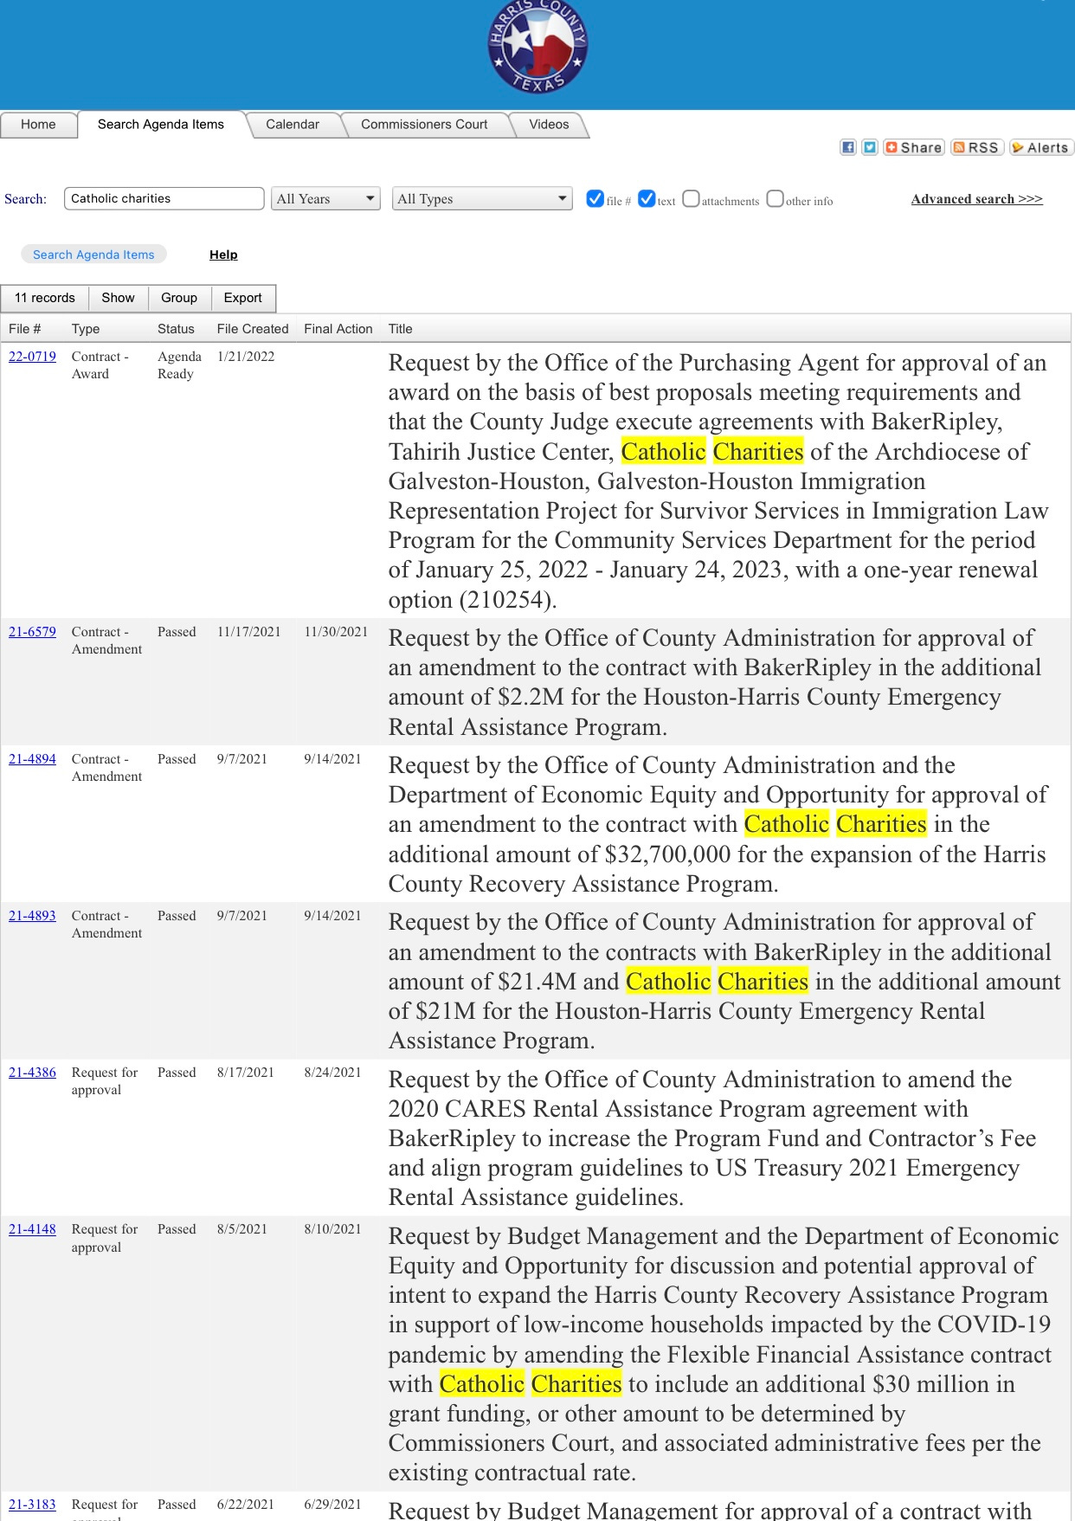Image resolution: width=1075 pixels, height=1521 pixels.
Task: Open the Commissioners Court tab
Action: click(x=424, y=125)
